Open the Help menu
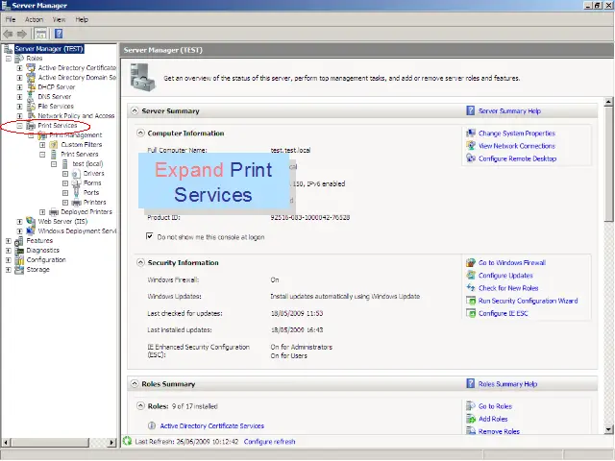This screenshot has height=461, width=615. [82, 19]
